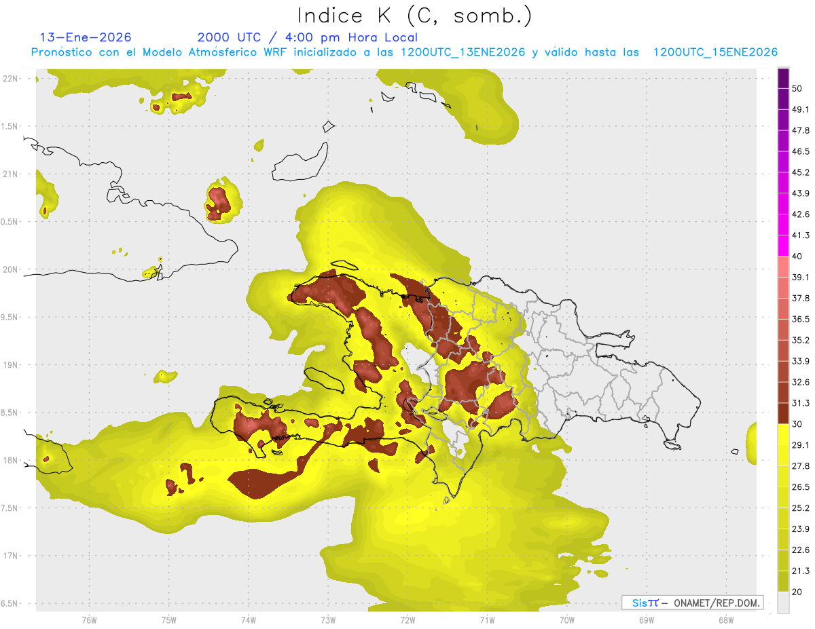Click the light gray swatch at the legend bottom
815x629 pixels.
coord(783,602)
